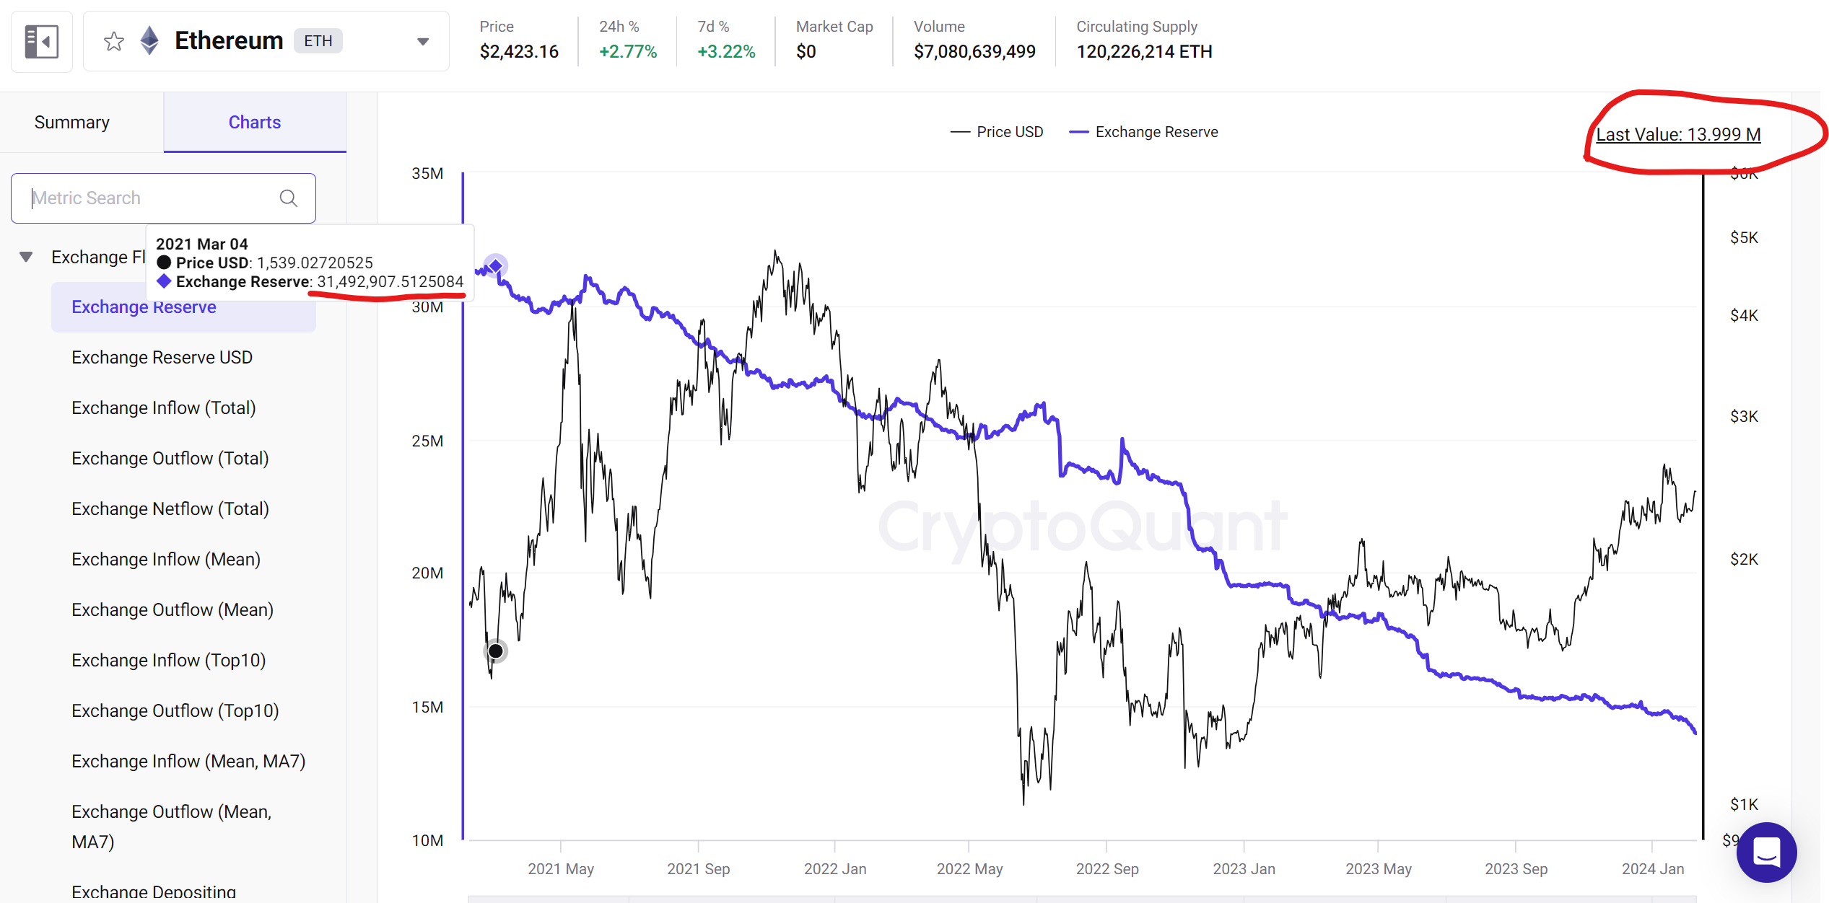This screenshot has width=1829, height=903.
Task: Open the chat support bubble
Action: (1765, 853)
